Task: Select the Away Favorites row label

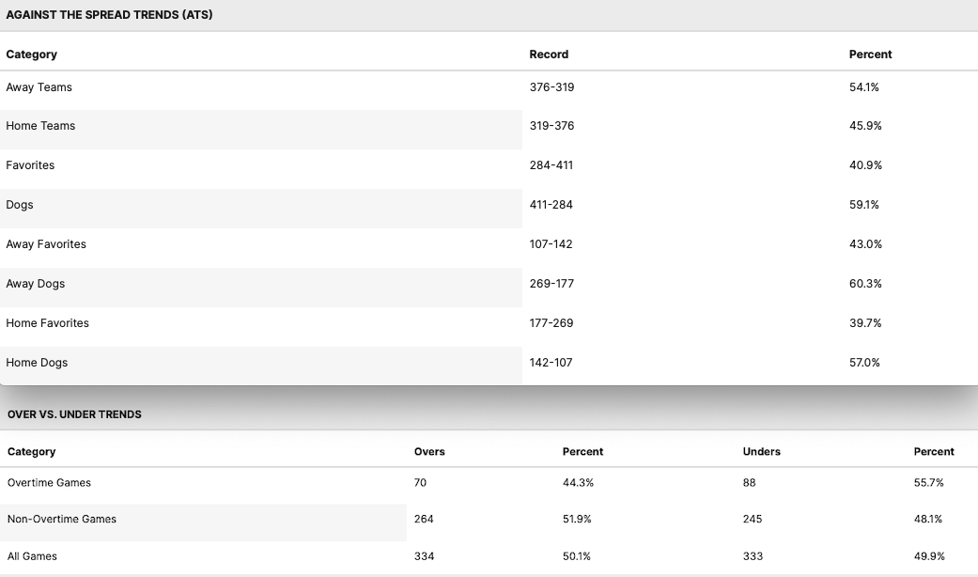Action: tap(46, 244)
